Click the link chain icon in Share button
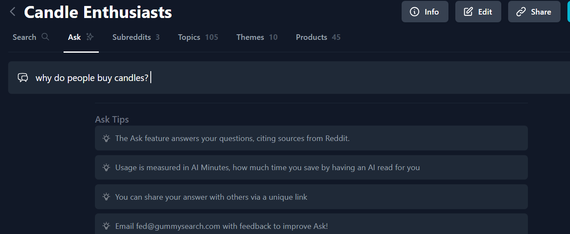The width and height of the screenshot is (570, 234). 521,12
